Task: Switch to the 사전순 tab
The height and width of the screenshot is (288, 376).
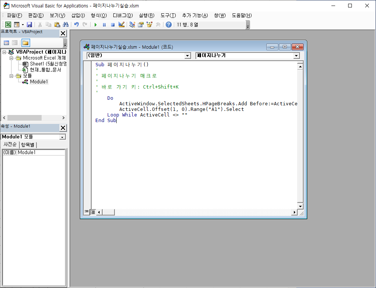Action: tap(10, 144)
